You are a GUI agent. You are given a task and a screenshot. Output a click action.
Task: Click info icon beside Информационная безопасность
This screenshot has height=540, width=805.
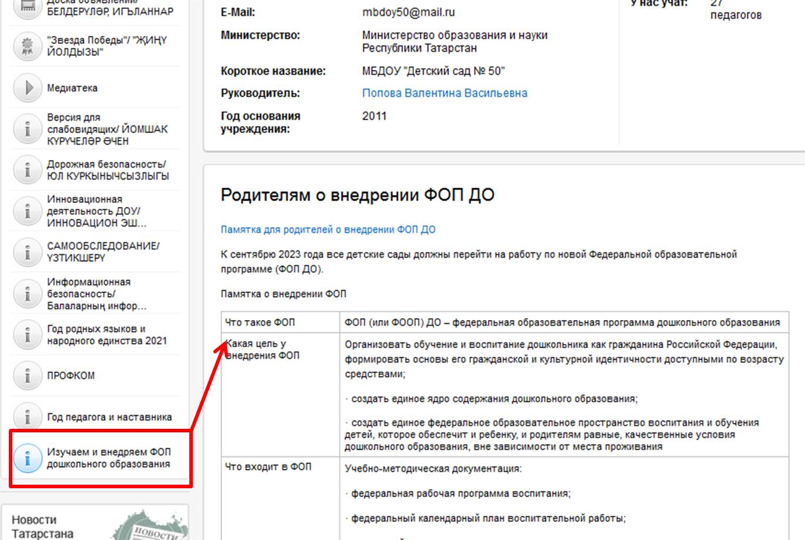pos(28,294)
